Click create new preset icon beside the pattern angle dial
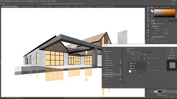Screen dimensions: 177x99 (144, 58)
